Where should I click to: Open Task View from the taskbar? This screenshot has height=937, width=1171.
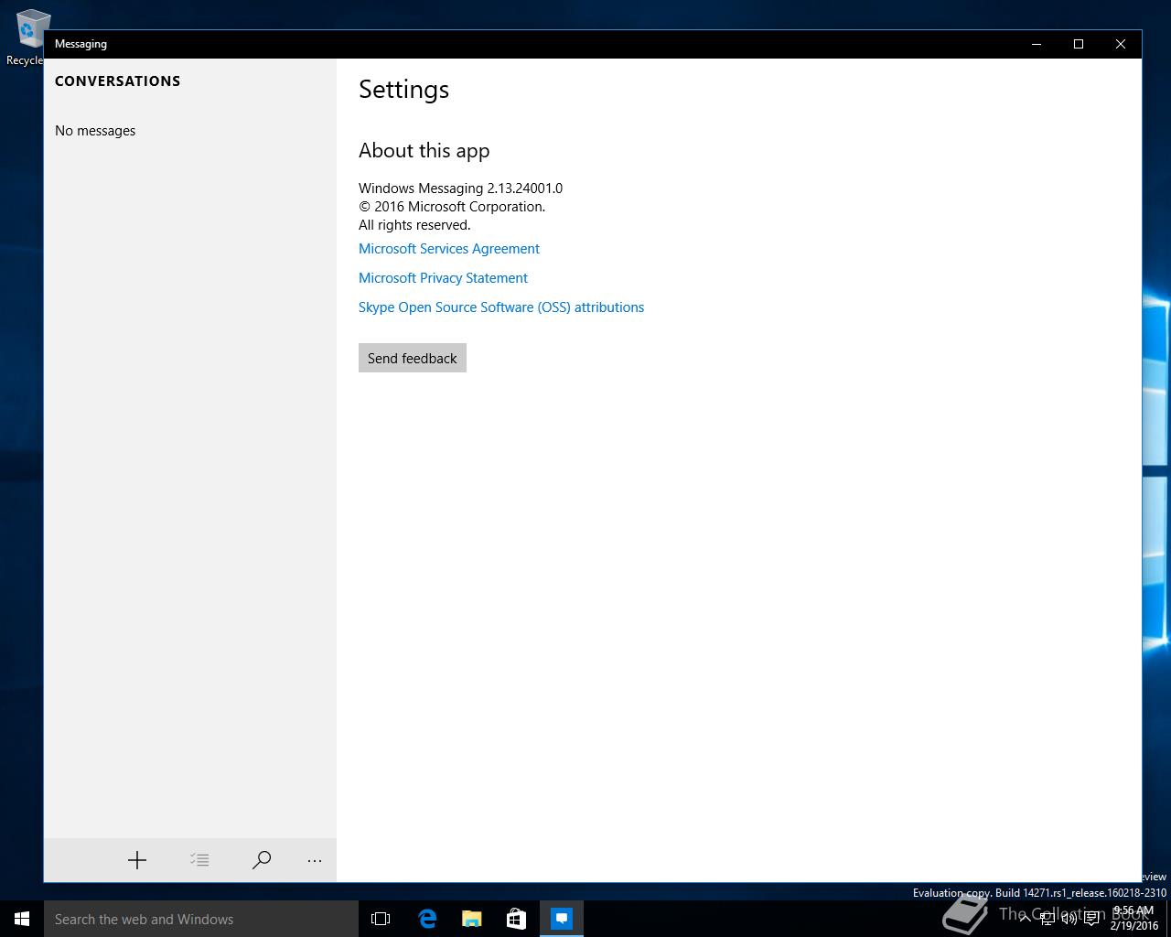[381, 919]
